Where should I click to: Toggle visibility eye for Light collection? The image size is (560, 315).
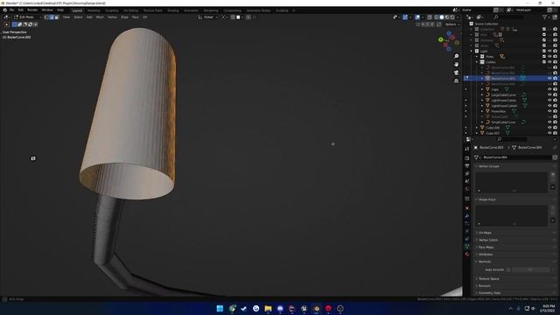(549, 51)
